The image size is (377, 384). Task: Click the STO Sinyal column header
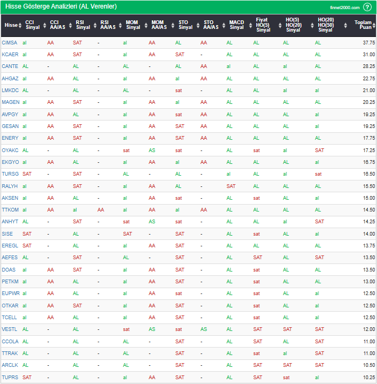point(185,25)
